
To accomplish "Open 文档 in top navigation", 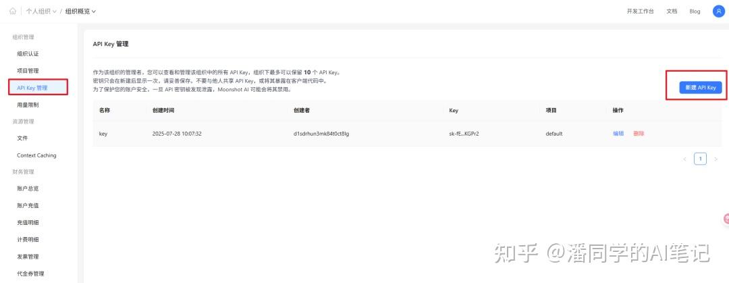I will pos(672,11).
